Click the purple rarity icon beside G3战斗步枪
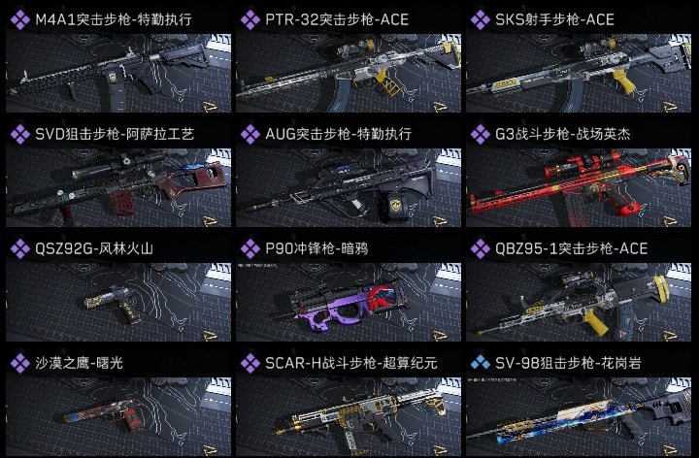The height and width of the screenshot is (458, 699). 481,134
